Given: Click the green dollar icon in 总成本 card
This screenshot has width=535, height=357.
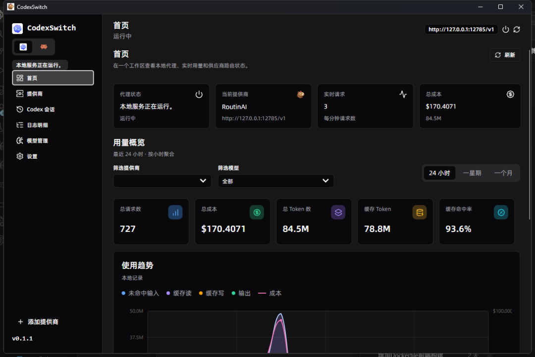Looking at the screenshot, I should pos(257,213).
